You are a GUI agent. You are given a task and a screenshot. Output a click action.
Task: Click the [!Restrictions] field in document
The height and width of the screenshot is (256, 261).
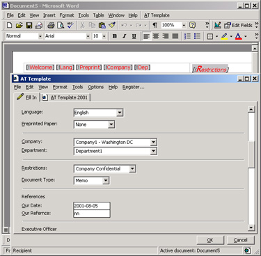click(210, 69)
